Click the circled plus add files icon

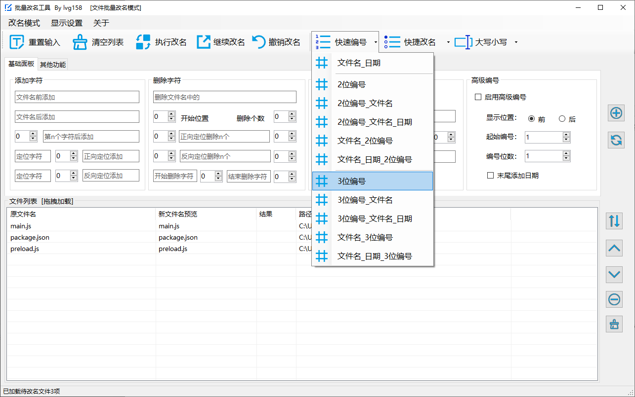[616, 113]
